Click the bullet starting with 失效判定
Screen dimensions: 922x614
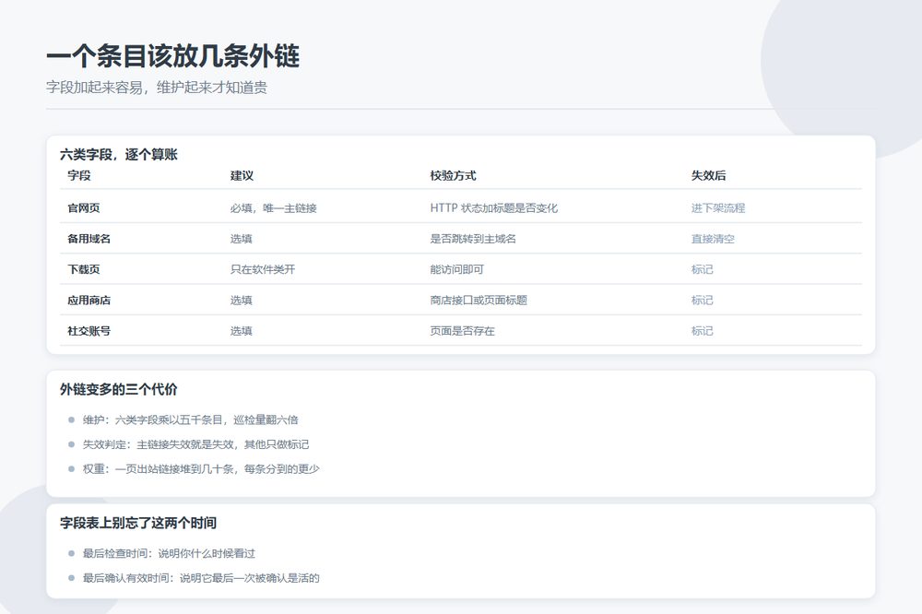[x=195, y=444]
